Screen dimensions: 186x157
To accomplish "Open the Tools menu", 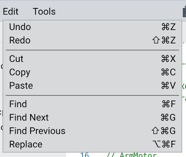I will point(44,12).
